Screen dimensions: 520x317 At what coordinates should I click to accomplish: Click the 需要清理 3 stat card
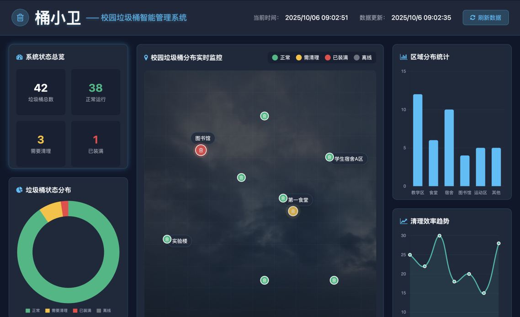coord(41,144)
